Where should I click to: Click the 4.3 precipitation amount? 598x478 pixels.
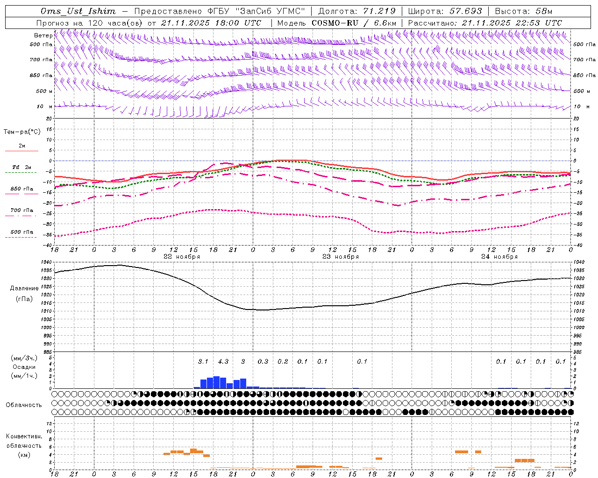point(223,361)
